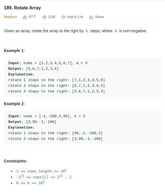
Task: Click the 0 <= k <= 10^5 constraint
Action: pos(30,183)
